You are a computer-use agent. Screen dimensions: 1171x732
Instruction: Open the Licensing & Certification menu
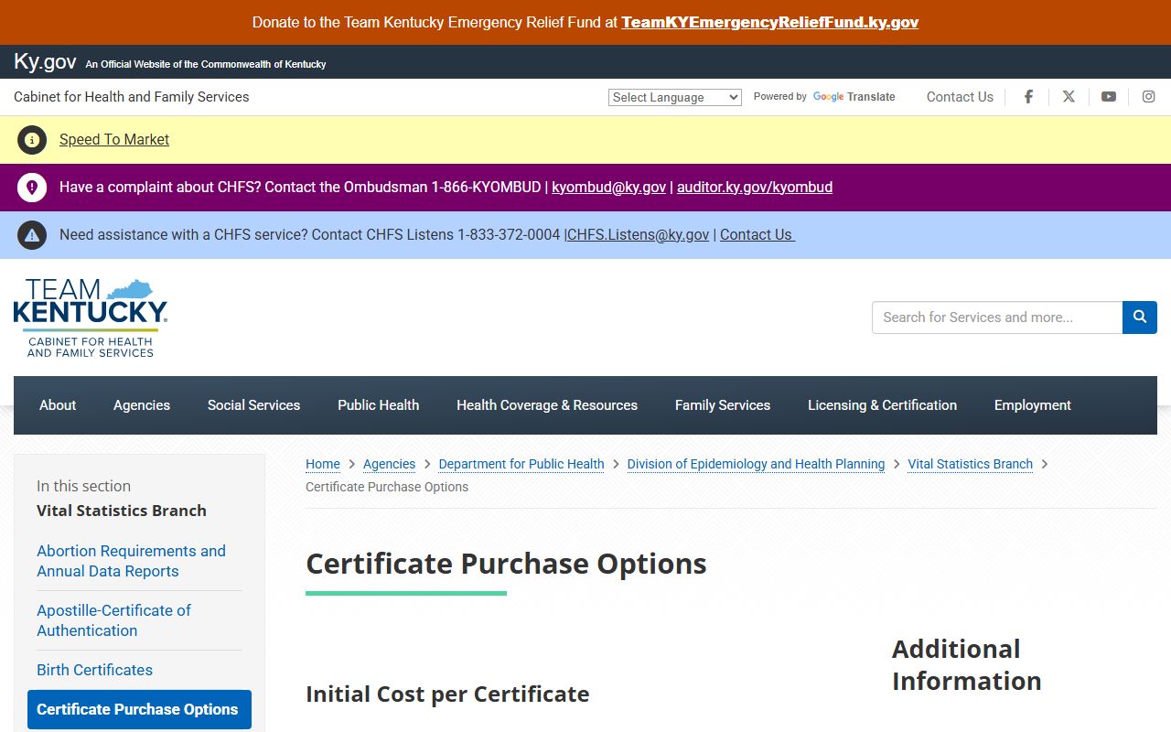point(882,405)
